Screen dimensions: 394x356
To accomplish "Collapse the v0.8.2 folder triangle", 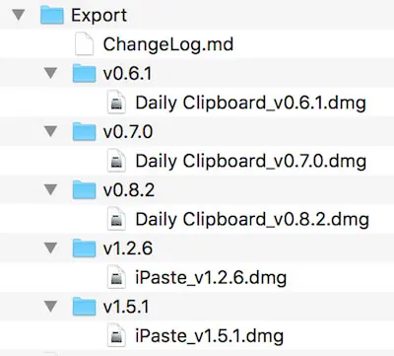I will [51, 190].
